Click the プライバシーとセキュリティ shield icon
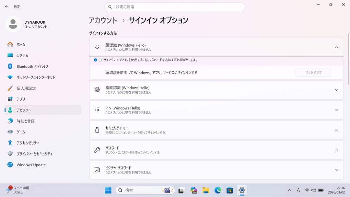This screenshot has width=350, height=197. [10, 154]
